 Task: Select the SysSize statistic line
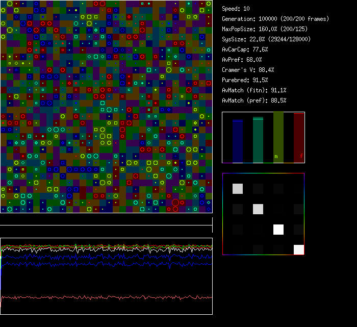click(x=266, y=39)
